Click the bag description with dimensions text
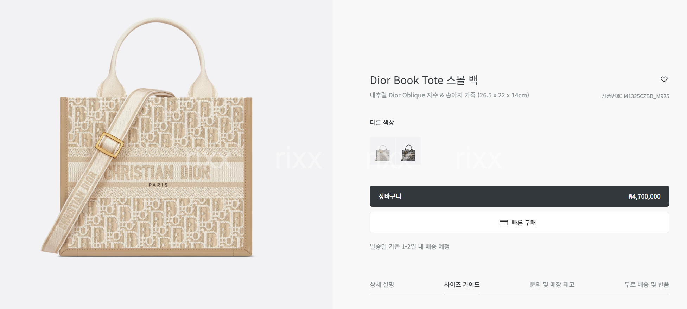Viewport: 687px width, 309px height. coord(449,95)
